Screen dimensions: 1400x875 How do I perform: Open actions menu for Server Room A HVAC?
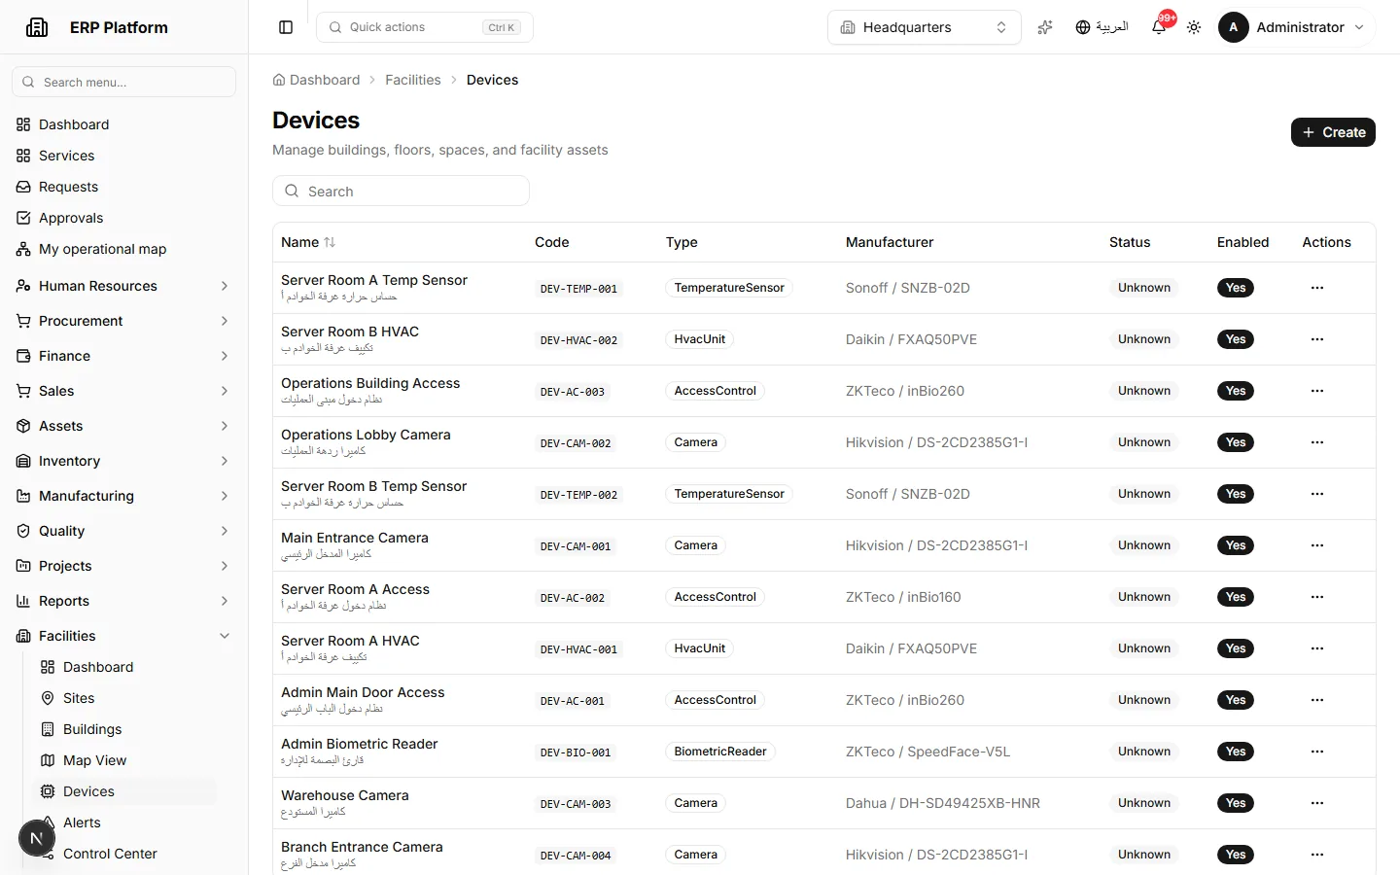click(1317, 648)
